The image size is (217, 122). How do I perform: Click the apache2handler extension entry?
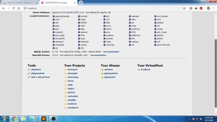click(61, 16)
